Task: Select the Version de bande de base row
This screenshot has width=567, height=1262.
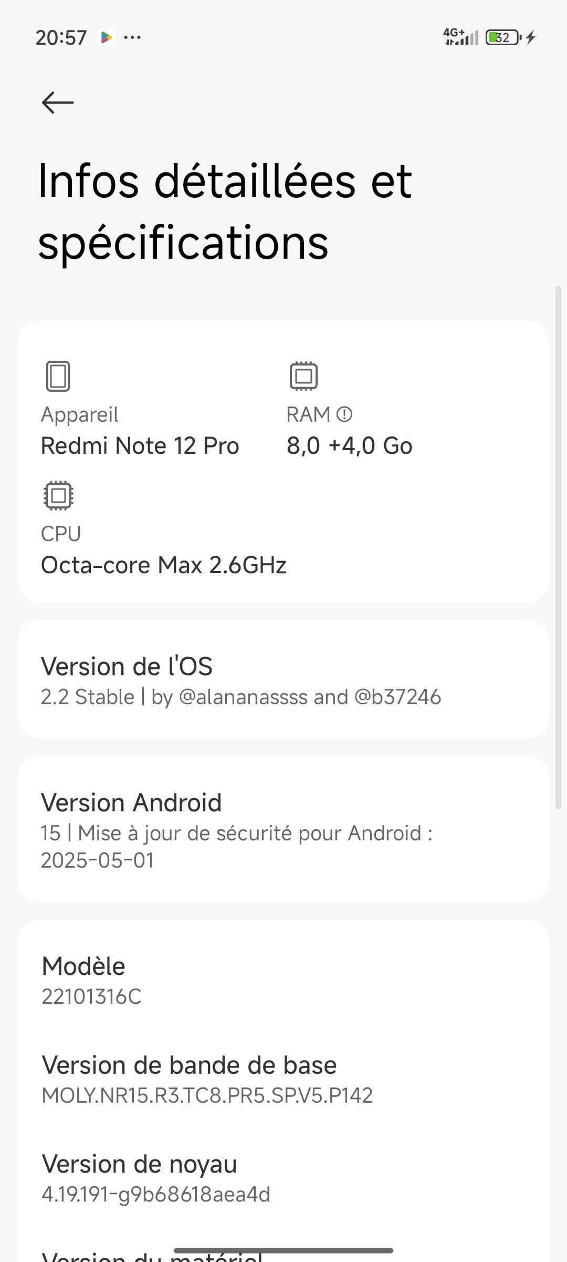Action: tap(283, 1079)
